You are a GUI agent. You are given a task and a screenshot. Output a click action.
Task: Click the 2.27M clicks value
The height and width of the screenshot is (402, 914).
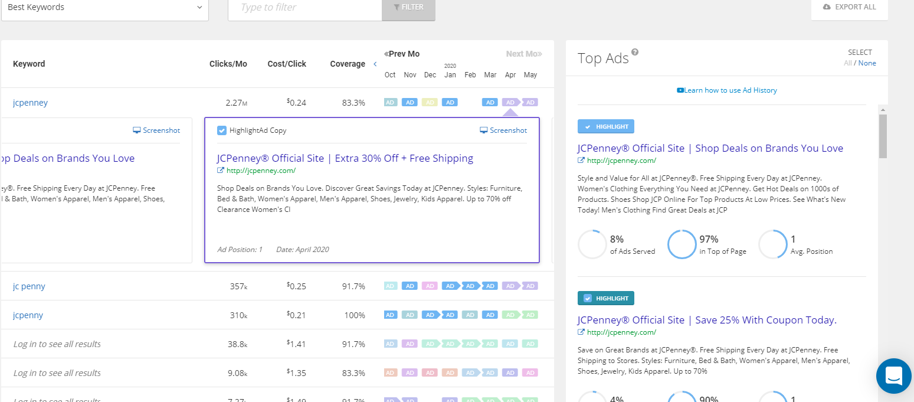236,103
